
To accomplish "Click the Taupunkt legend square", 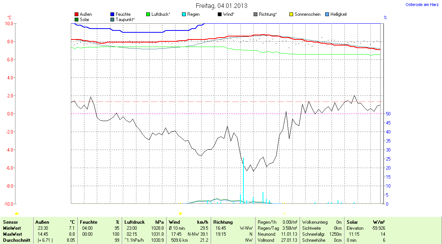I will tap(113, 19).
